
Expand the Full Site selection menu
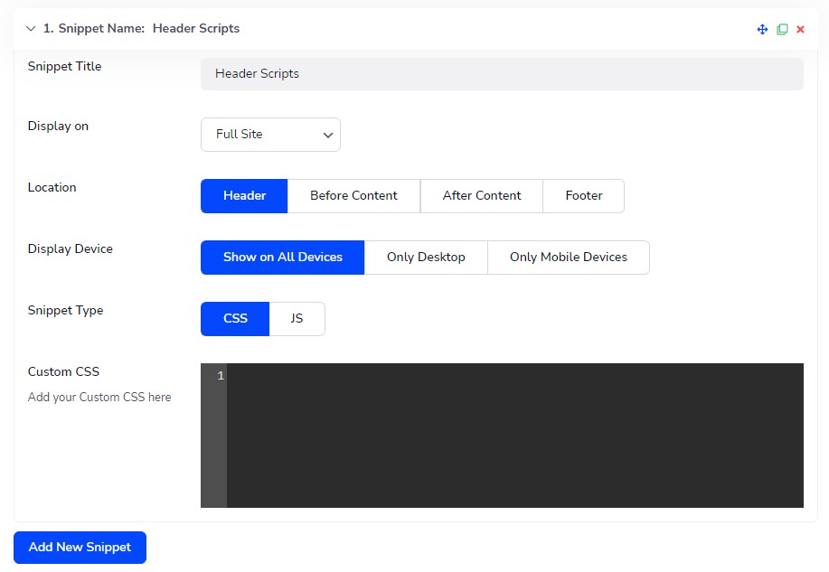pos(269,134)
